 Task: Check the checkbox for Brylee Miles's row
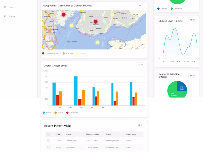tap(48, 147)
